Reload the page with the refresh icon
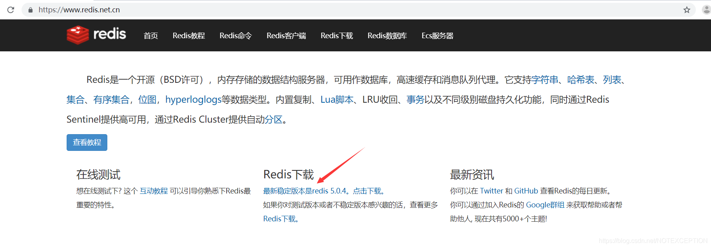The image size is (711, 248). 11,10
